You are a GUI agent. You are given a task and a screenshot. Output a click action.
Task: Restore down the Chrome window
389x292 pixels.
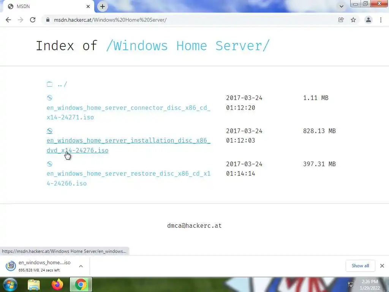point(365,4)
